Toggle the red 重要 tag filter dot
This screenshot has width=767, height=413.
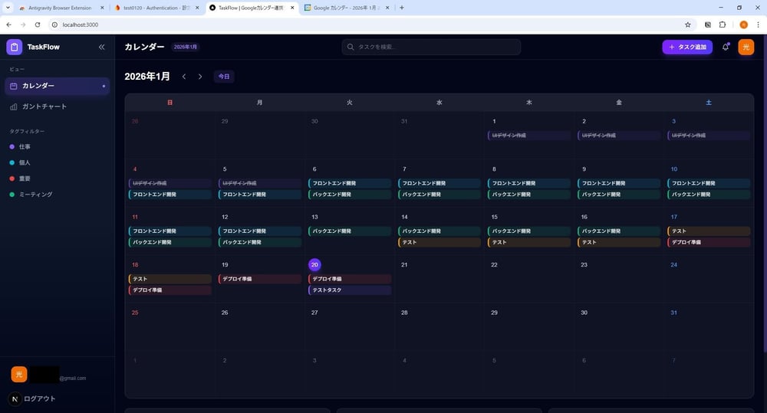(x=12, y=179)
